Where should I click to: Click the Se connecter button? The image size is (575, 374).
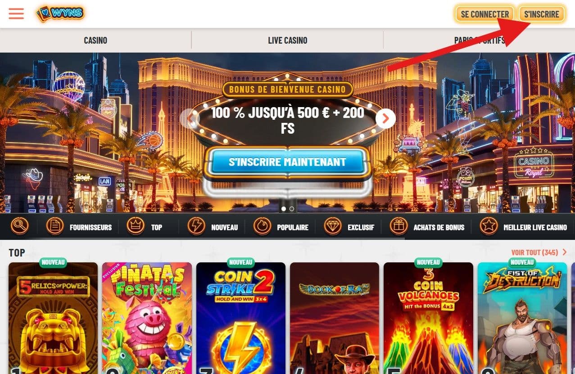(485, 14)
